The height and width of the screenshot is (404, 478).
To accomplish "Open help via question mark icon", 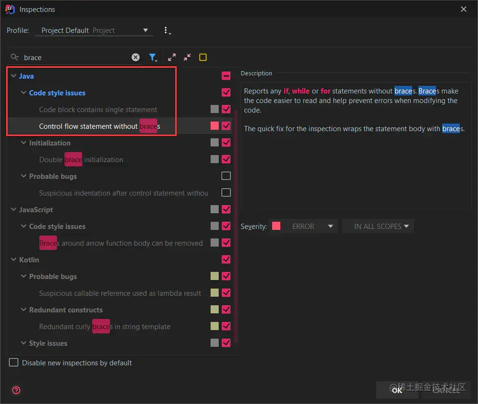I will pos(16,390).
